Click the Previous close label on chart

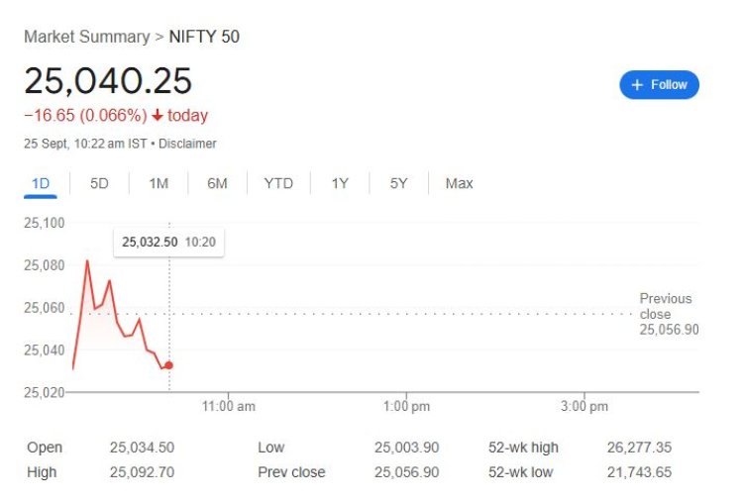click(666, 306)
